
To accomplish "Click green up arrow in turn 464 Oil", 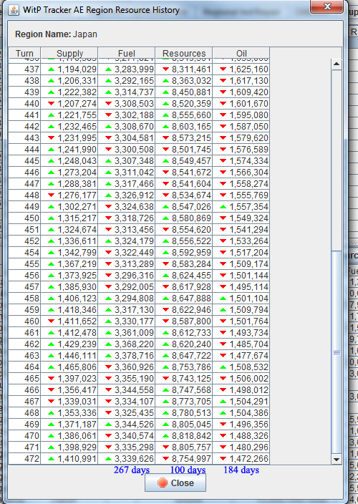I will (223, 367).
